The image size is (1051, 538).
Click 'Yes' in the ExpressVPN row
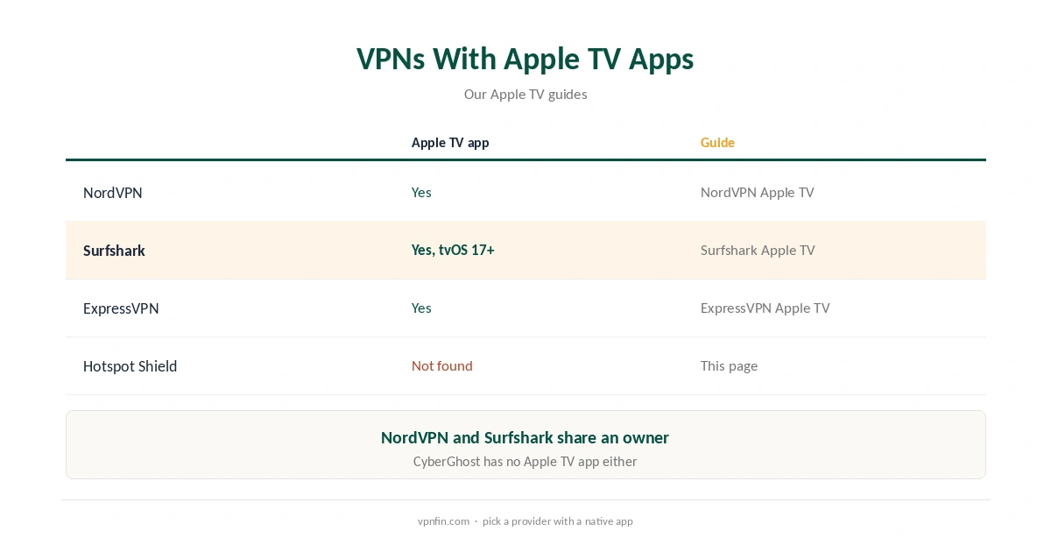(x=421, y=308)
